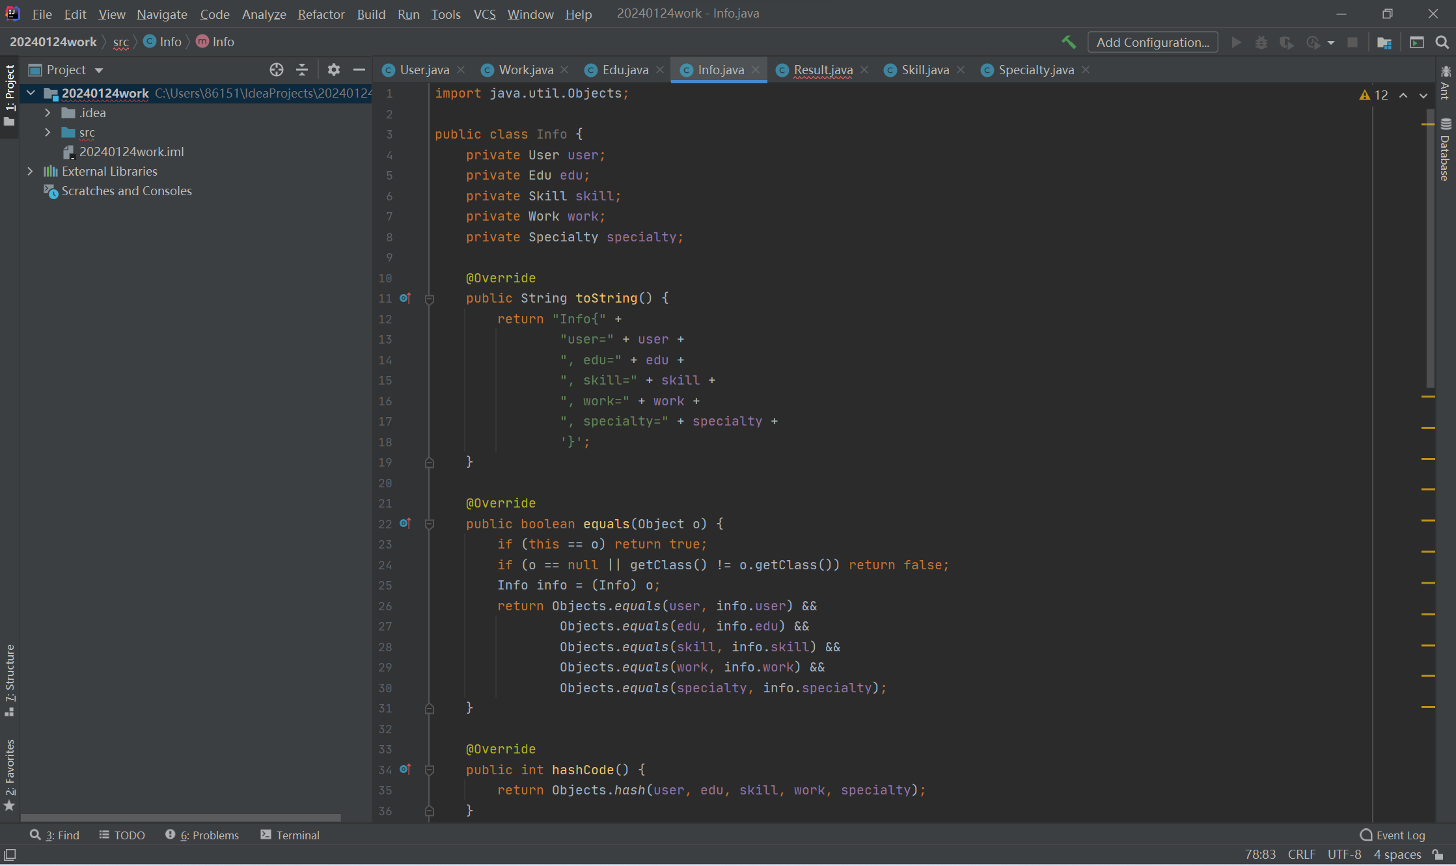This screenshot has height=866, width=1456.
Task: Hide the Project tool window
Action: [359, 70]
